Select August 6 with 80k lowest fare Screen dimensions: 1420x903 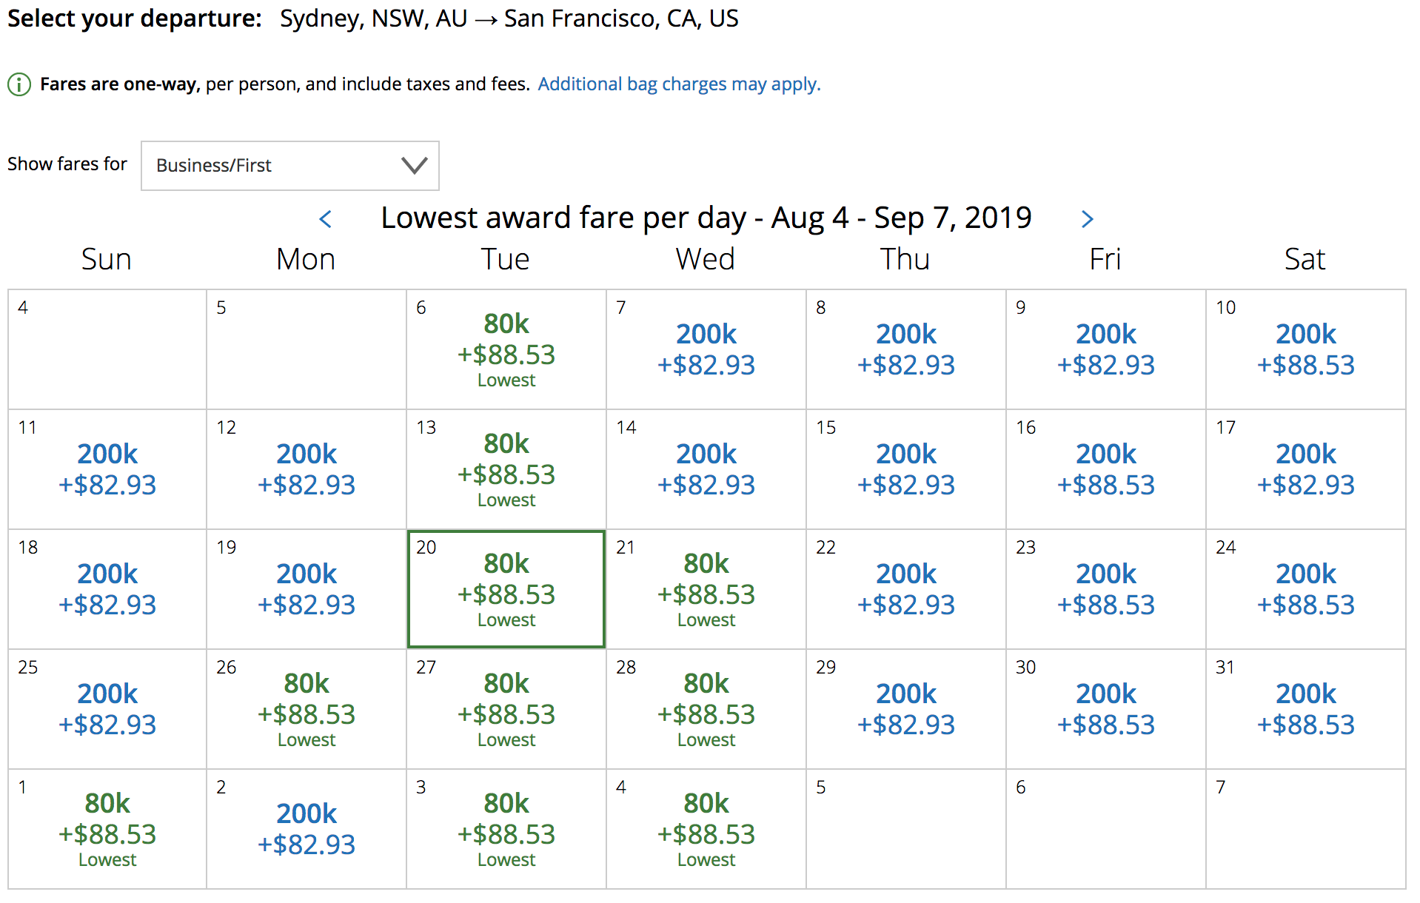click(506, 349)
